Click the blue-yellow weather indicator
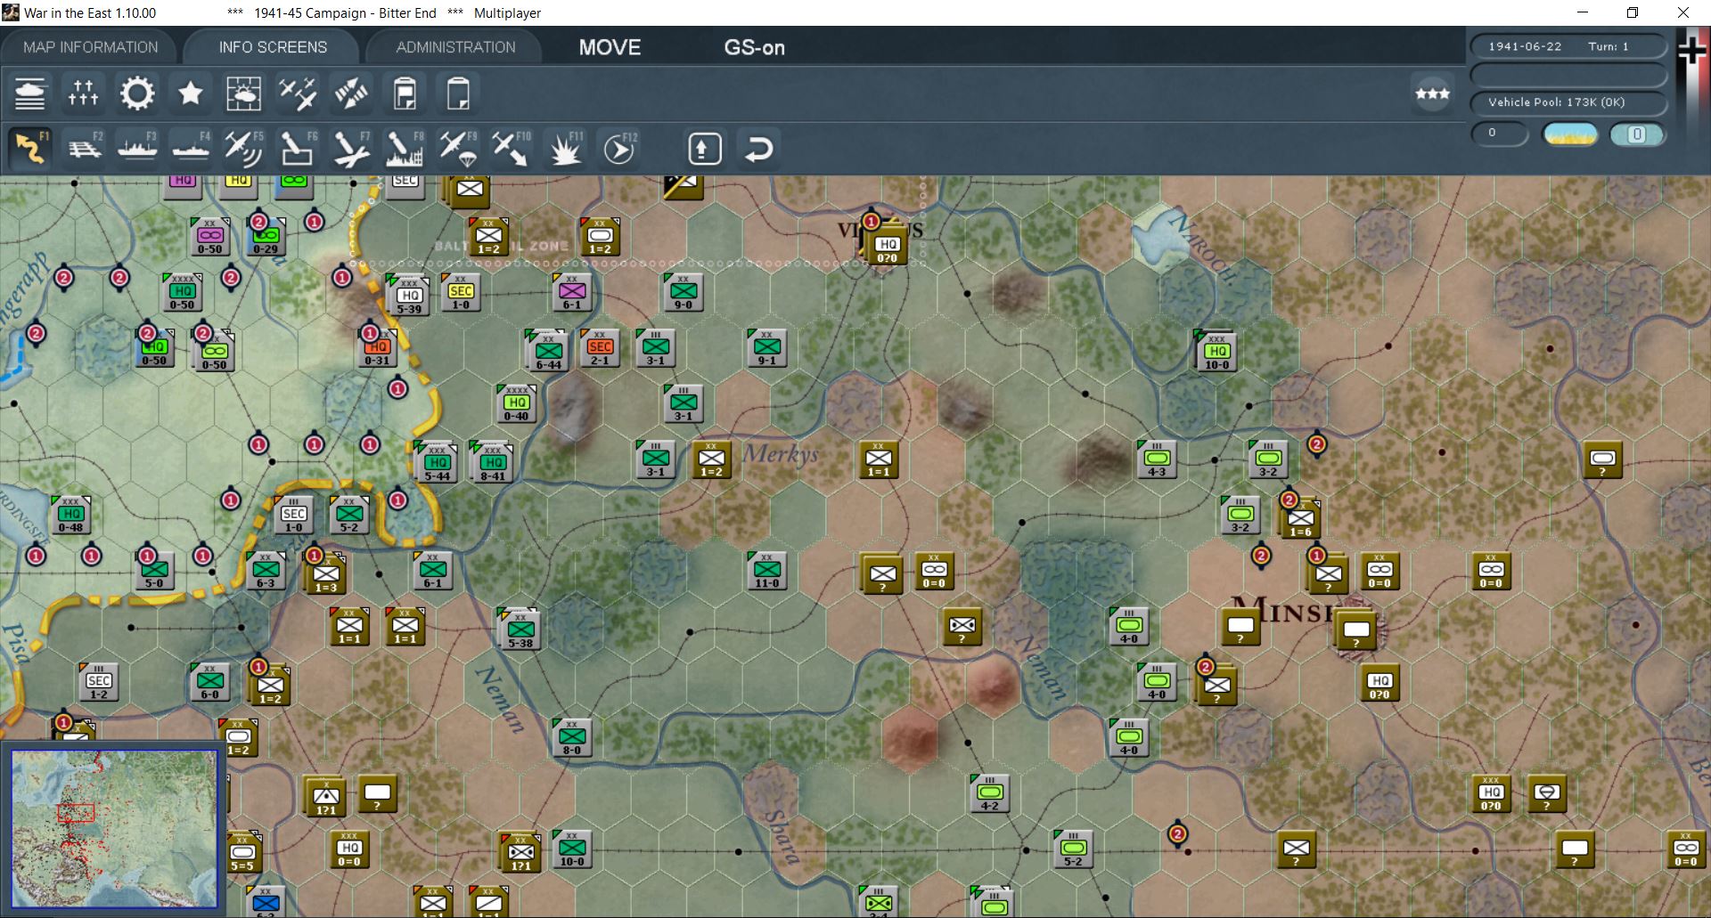 coord(1569,134)
